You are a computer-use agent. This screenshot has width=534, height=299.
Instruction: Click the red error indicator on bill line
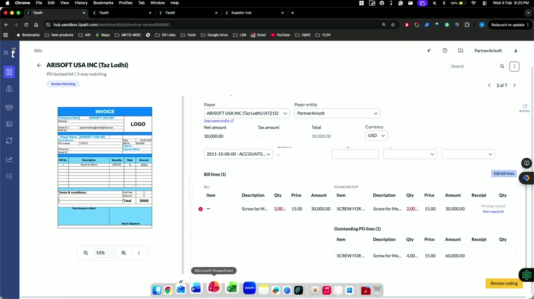coord(201,209)
